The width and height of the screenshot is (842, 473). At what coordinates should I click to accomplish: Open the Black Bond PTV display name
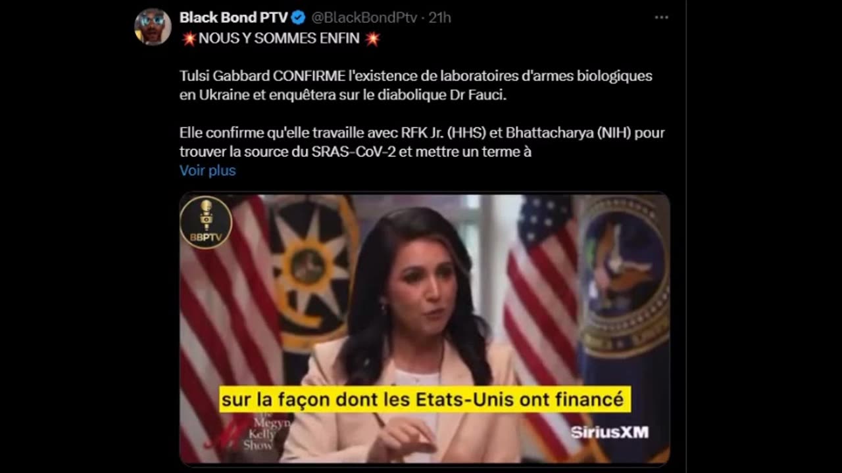234,18
